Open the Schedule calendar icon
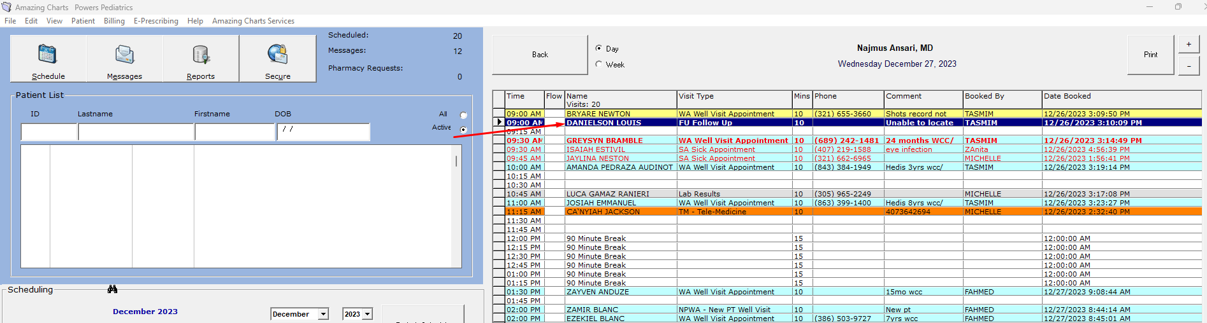Screen dimensions: 1207x323 point(48,55)
